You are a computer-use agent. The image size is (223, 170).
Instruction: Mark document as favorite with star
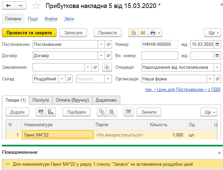[36, 6]
